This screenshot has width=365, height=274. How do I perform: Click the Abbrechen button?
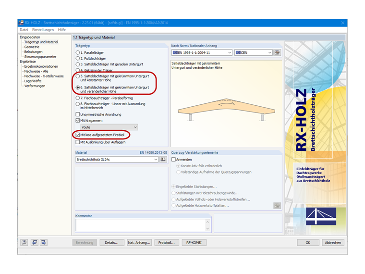tap(333, 243)
